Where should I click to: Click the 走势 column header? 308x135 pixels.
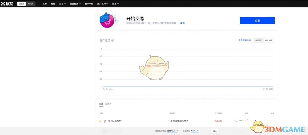click(246, 113)
